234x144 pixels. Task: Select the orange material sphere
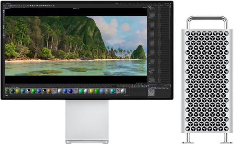[x=50, y=91]
